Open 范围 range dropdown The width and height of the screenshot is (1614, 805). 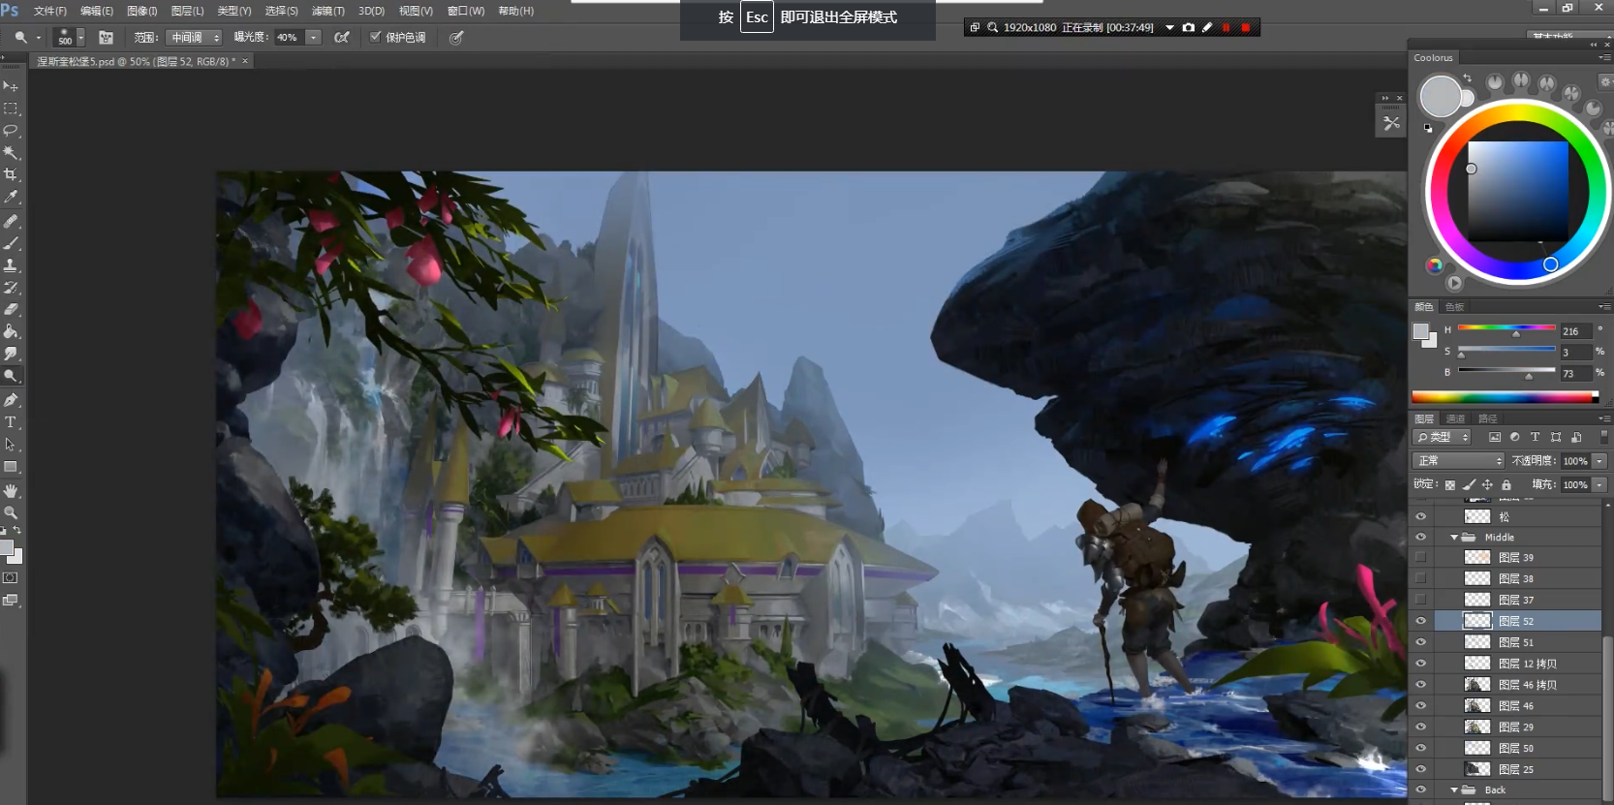[x=195, y=38]
